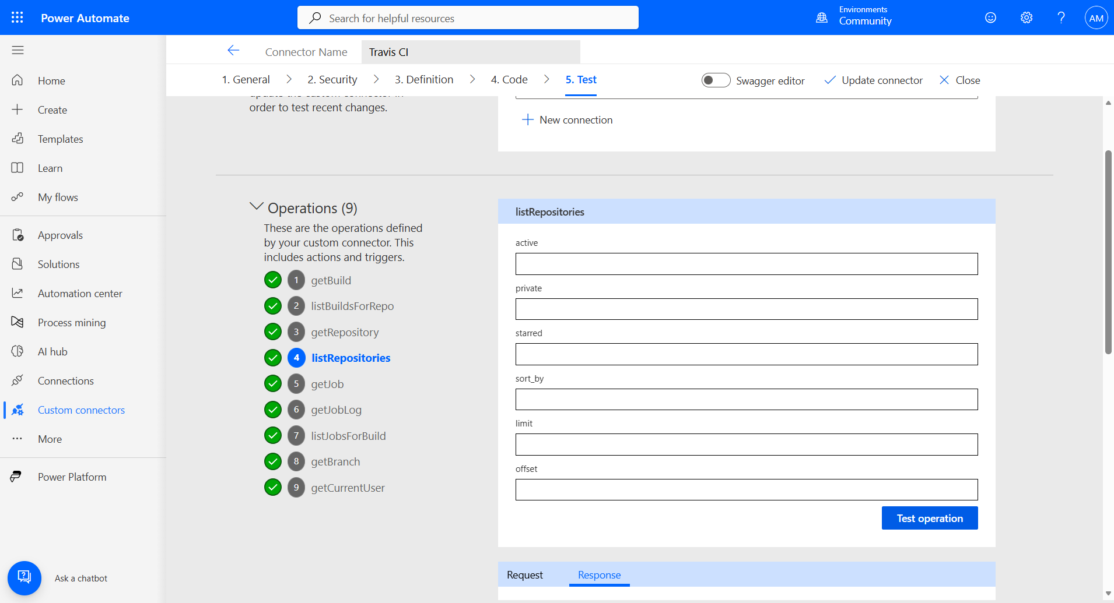Click the Power Platform icon
Image resolution: width=1114 pixels, height=603 pixels.
tap(16, 477)
